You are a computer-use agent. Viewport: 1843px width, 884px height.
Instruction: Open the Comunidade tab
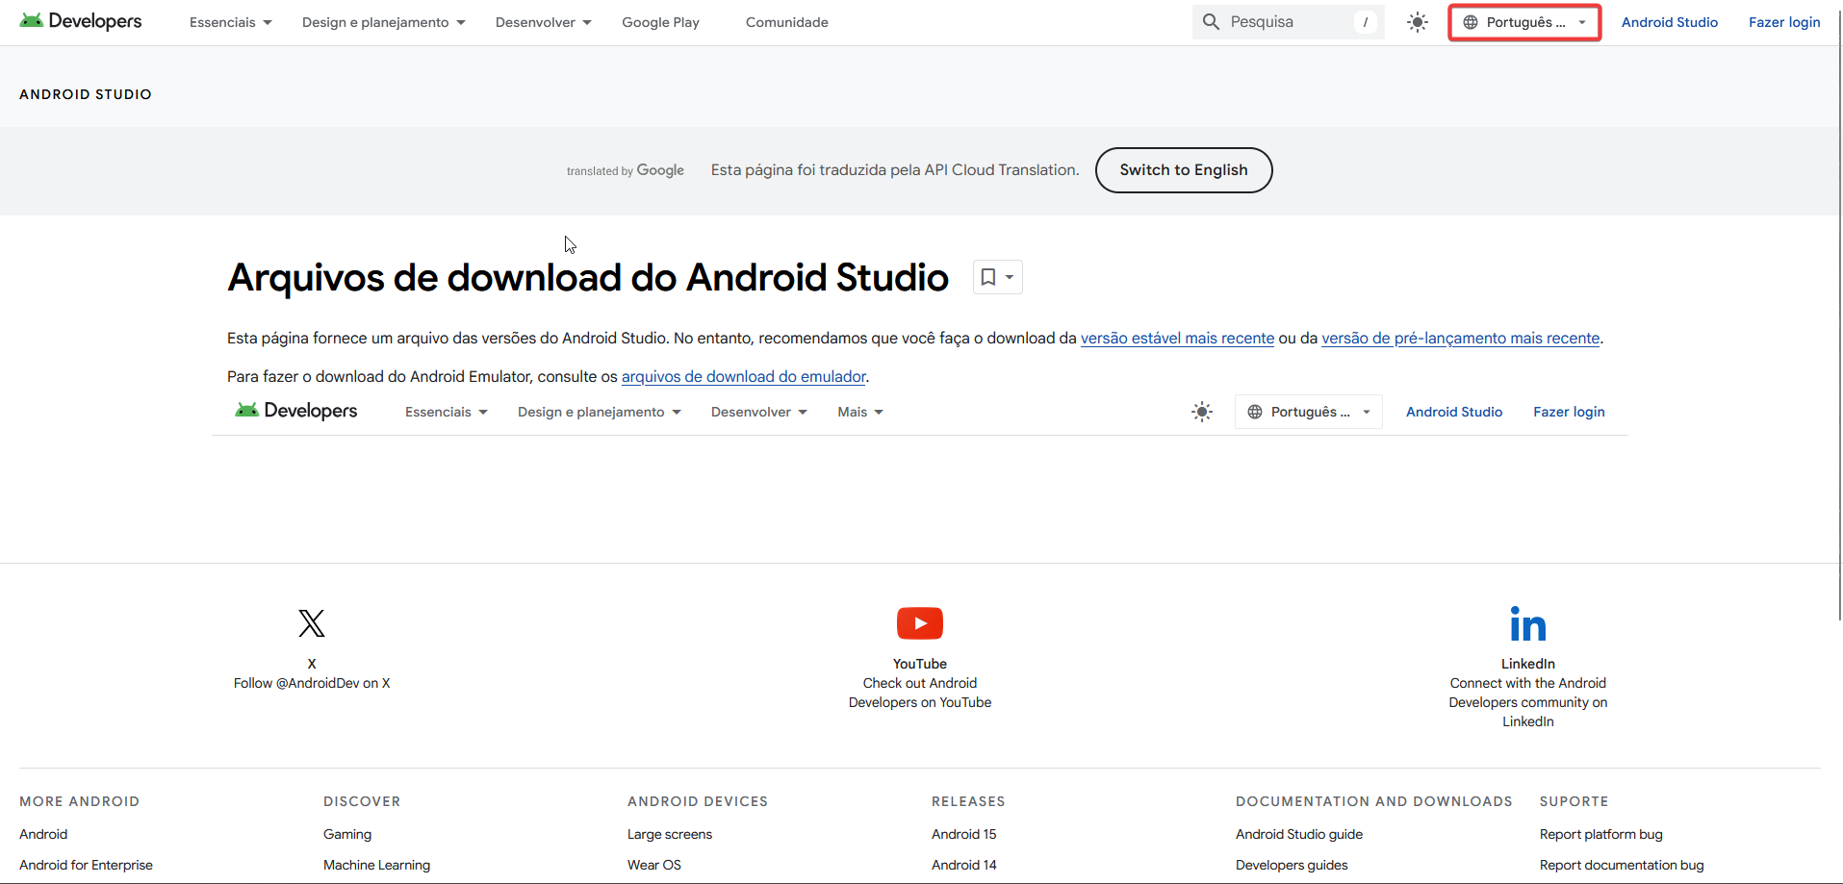(787, 22)
